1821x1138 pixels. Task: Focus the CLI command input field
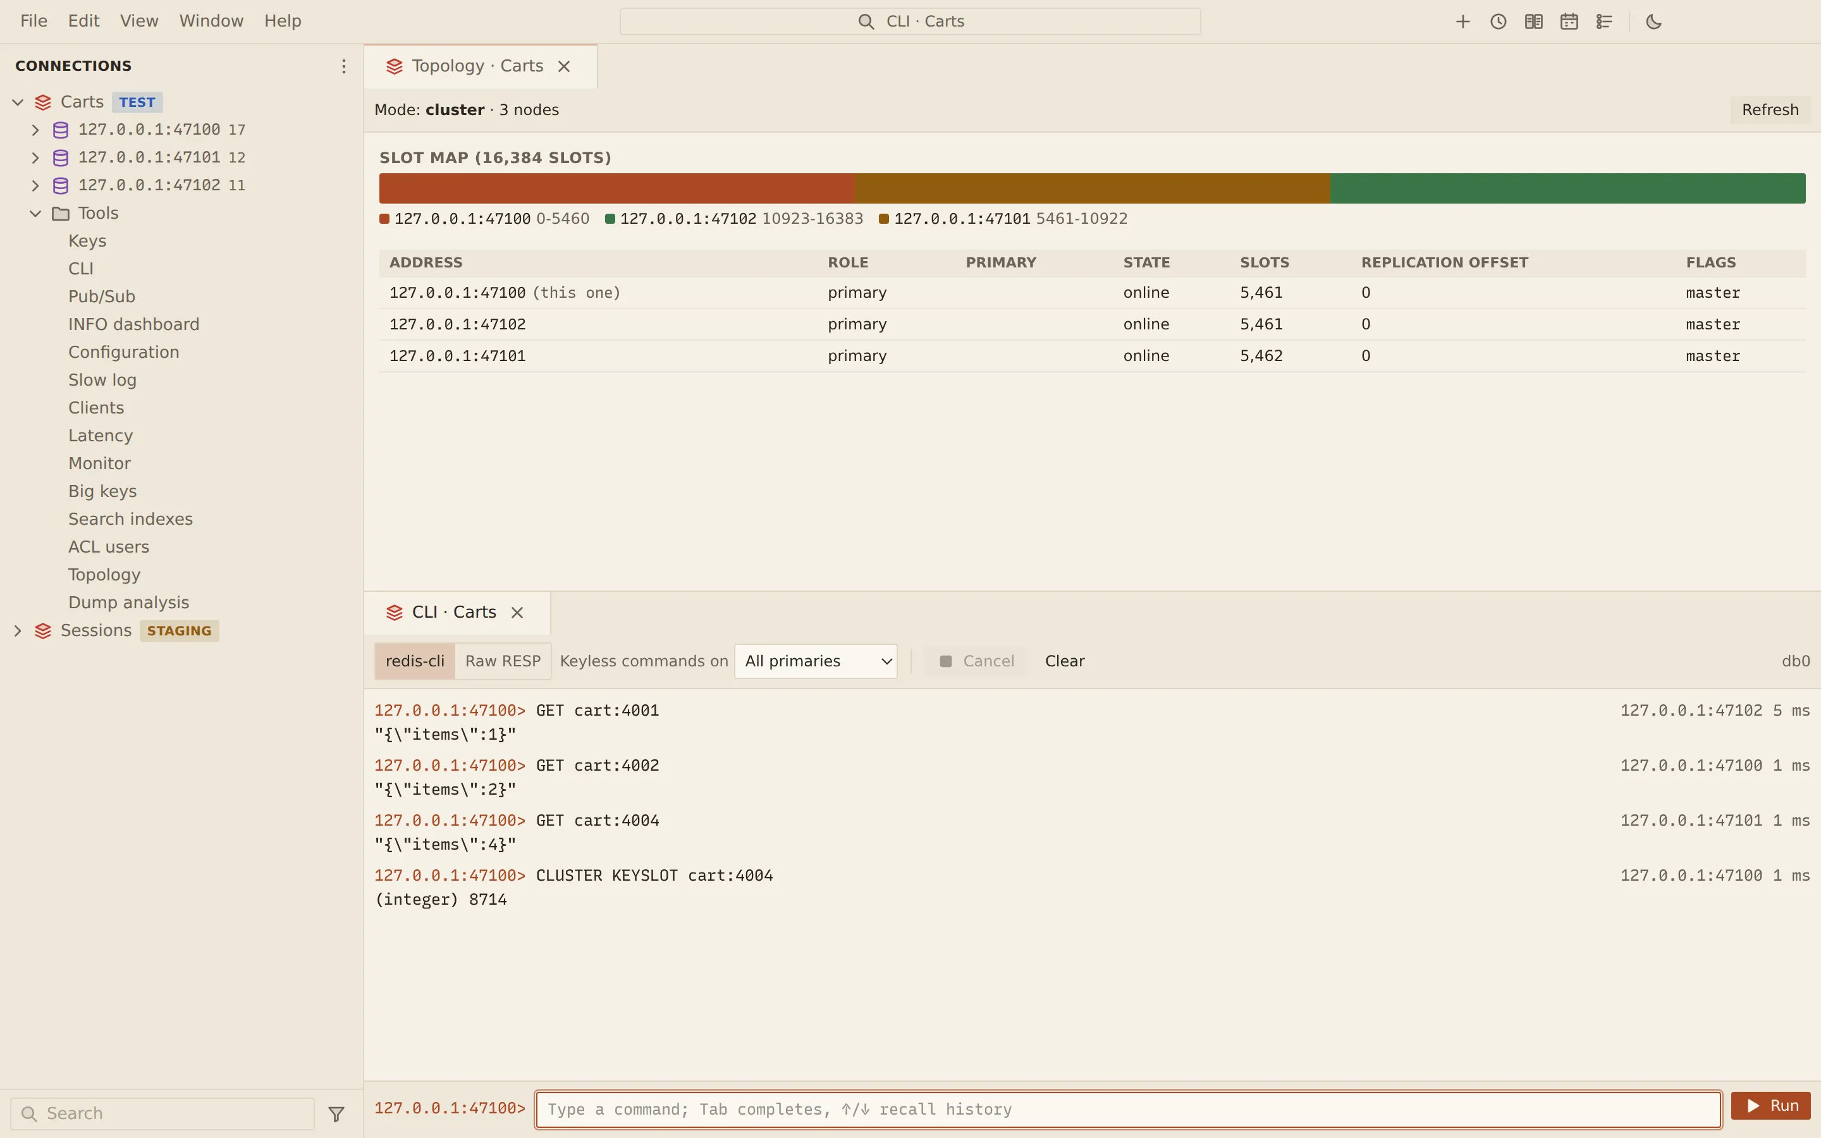1128,1110
